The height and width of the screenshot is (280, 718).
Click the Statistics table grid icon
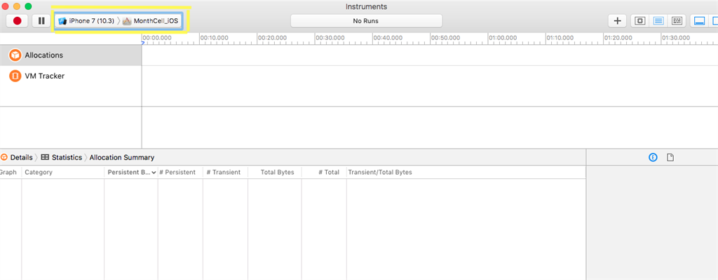pos(45,157)
